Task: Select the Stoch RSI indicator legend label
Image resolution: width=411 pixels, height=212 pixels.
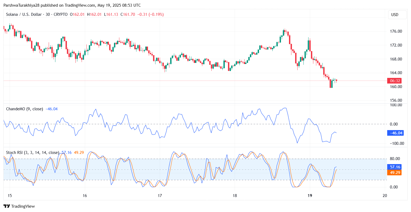Action: coord(32,153)
